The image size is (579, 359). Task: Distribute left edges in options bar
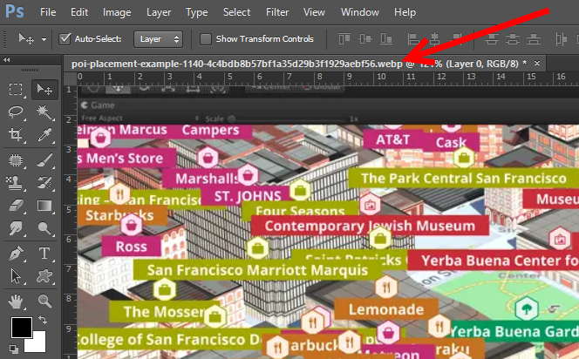coord(561,38)
